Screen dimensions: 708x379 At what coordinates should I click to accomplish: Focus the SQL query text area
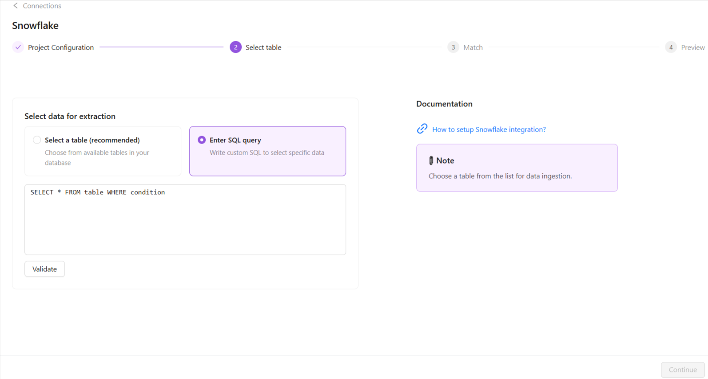click(185, 219)
